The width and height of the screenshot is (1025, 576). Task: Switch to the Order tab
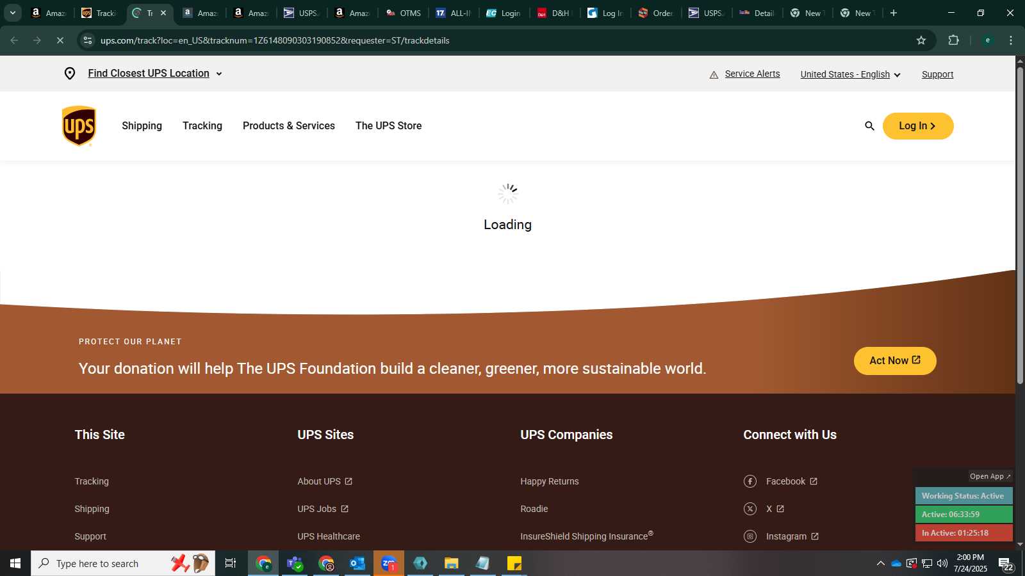[x=656, y=13]
